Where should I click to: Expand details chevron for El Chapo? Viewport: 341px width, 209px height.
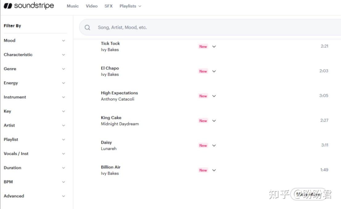click(214, 71)
